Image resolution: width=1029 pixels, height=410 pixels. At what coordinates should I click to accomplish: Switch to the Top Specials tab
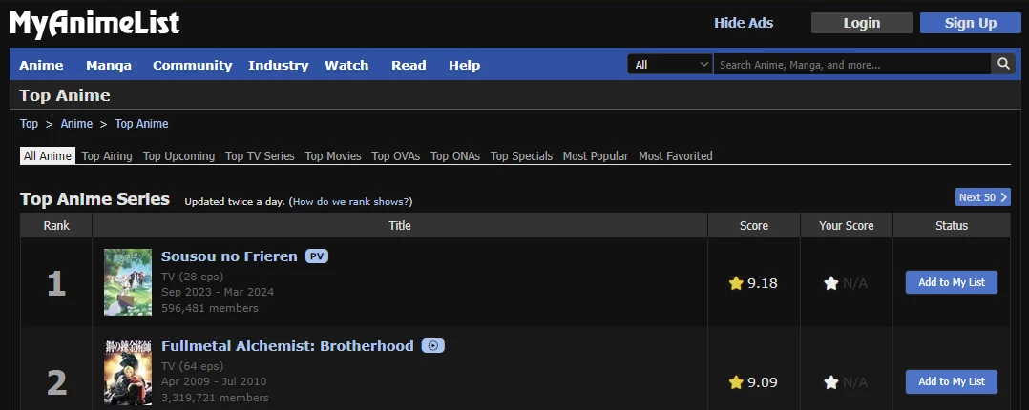click(522, 156)
